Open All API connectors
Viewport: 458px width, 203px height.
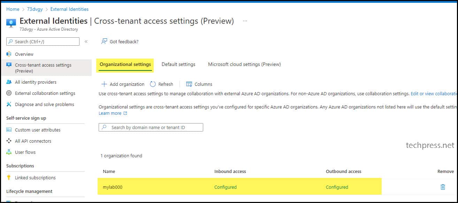(x=33, y=141)
